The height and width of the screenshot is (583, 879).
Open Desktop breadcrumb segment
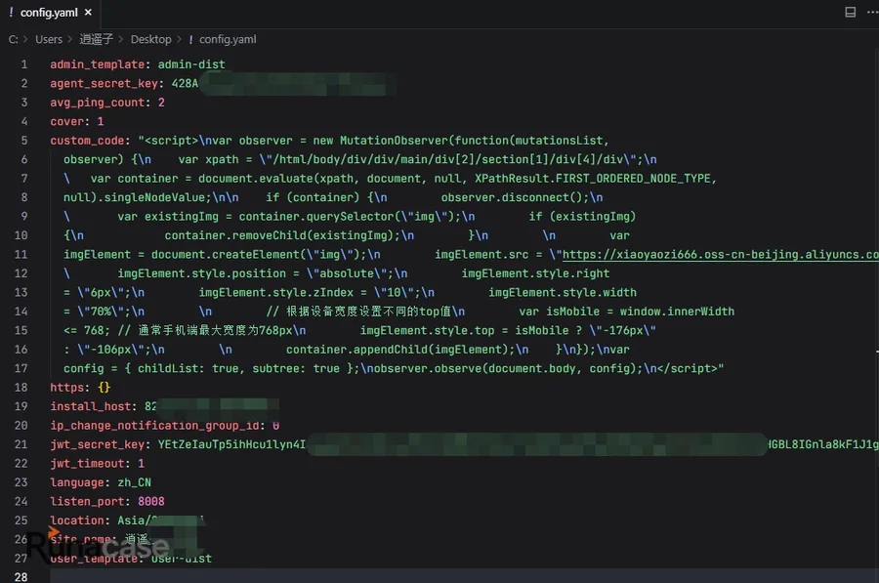point(150,39)
